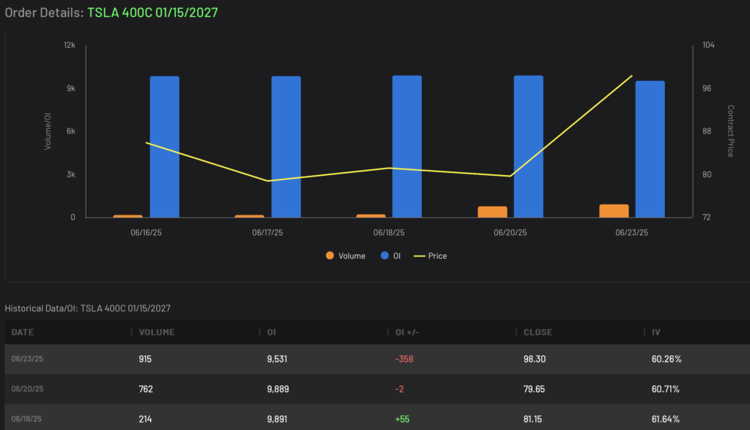Click volume value 915
Image resolution: width=750 pixels, height=430 pixels.
[145, 359]
